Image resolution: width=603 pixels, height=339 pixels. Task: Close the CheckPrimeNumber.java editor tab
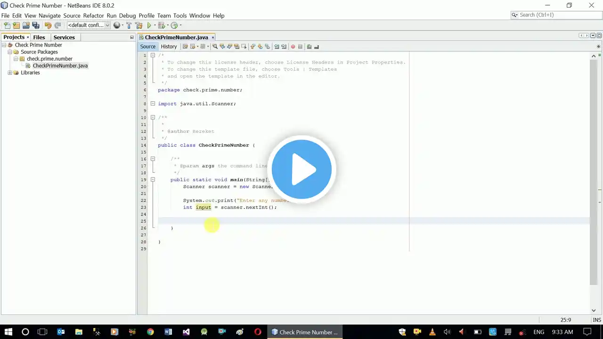click(213, 37)
